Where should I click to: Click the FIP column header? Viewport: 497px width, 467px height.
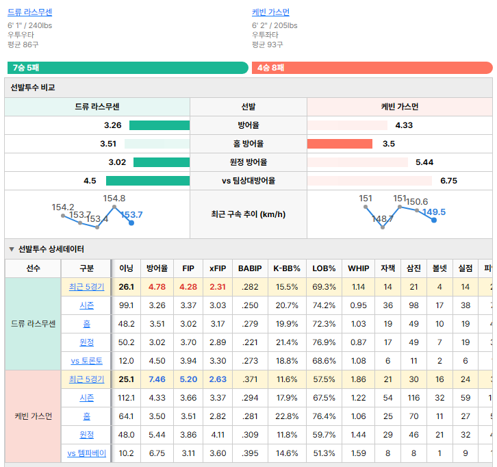(188, 268)
